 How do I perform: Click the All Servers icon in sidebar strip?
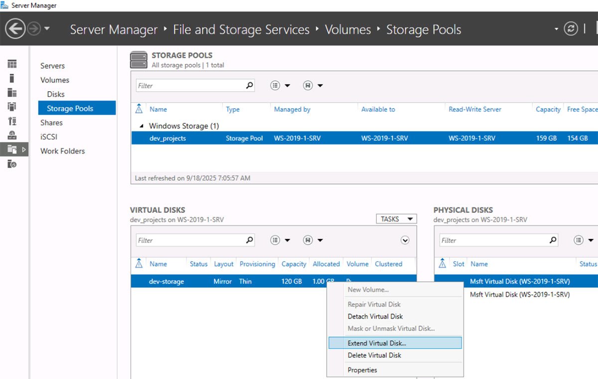[x=11, y=92]
